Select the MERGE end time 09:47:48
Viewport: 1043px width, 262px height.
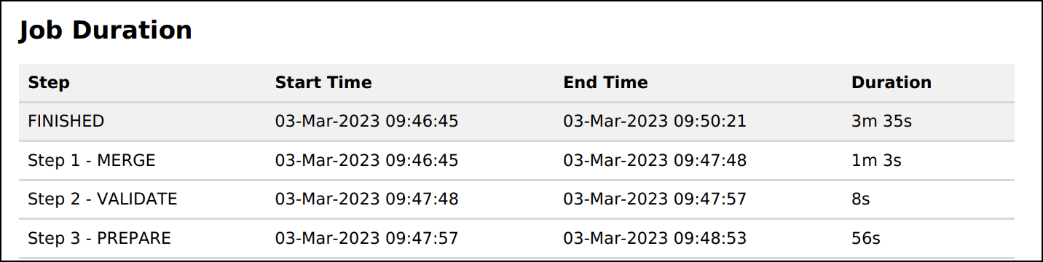point(655,161)
